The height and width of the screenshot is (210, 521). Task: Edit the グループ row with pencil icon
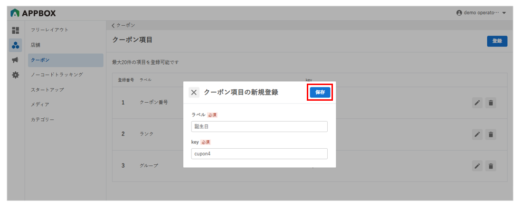[x=477, y=166]
